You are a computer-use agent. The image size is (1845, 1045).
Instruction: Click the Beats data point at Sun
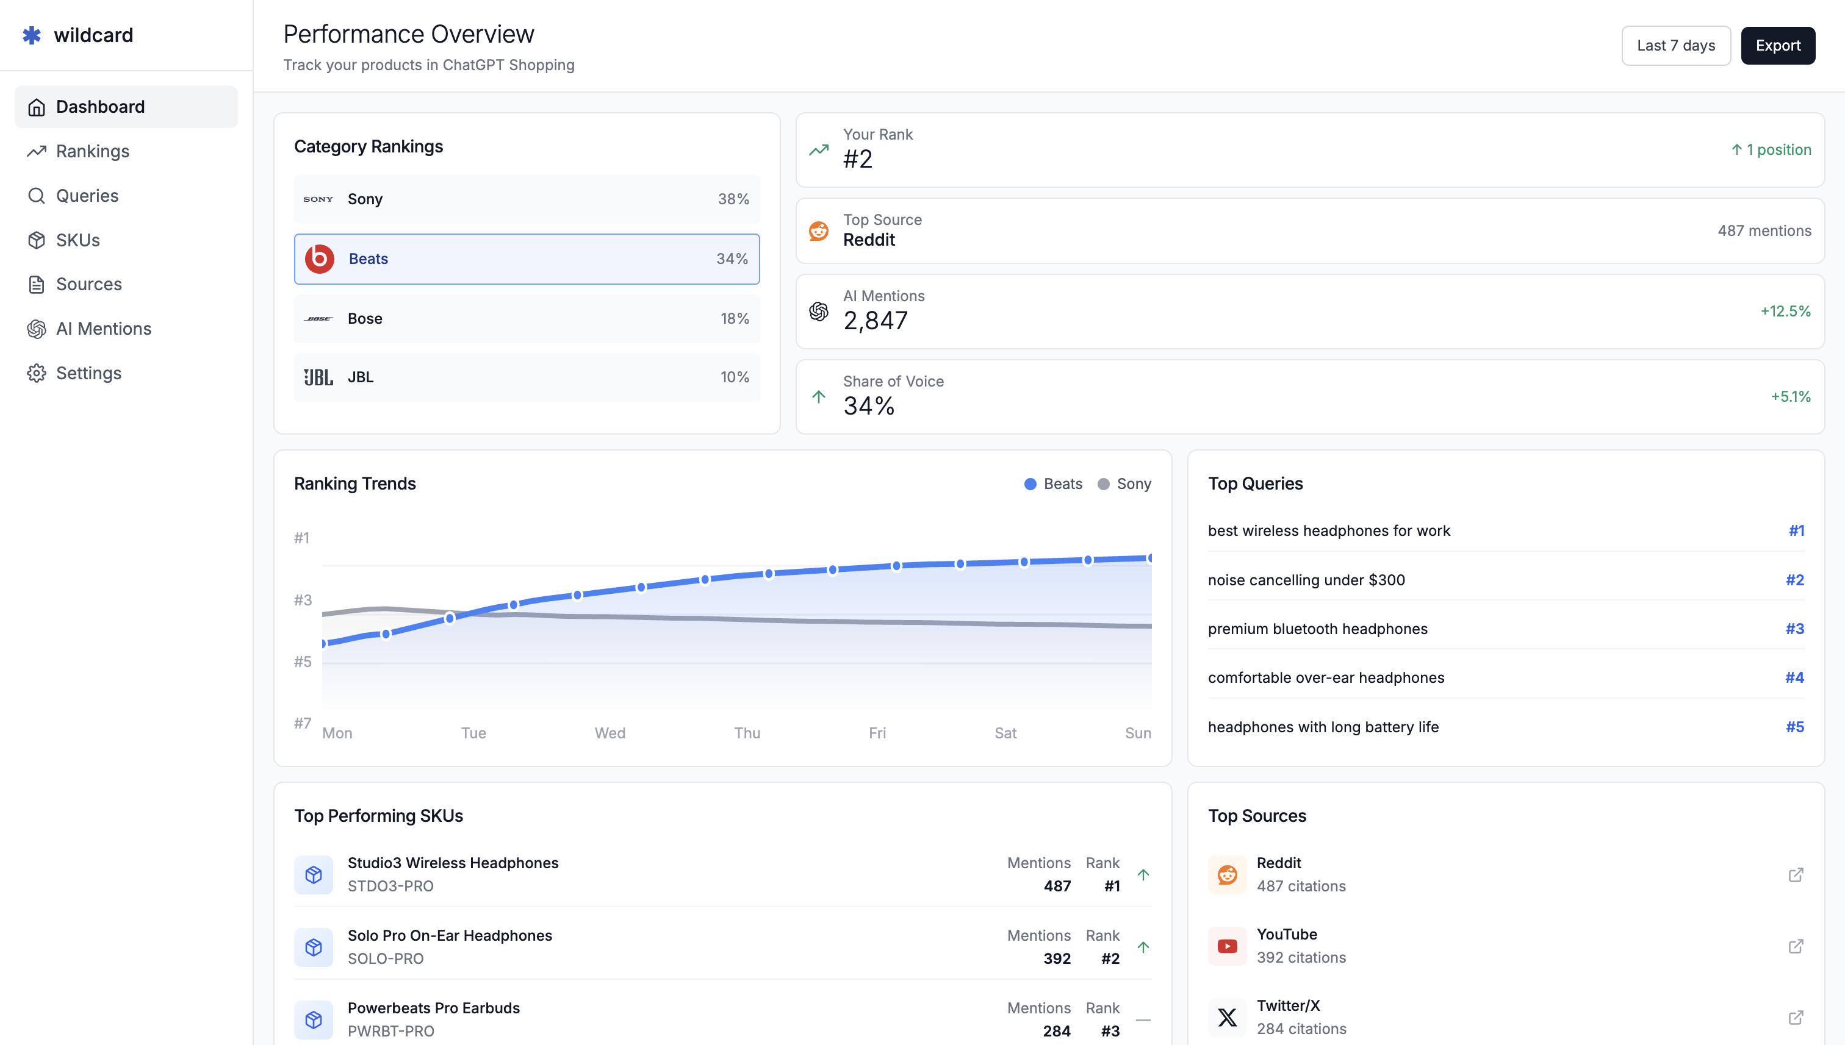pyautogui.click(x=1151, y=558)
